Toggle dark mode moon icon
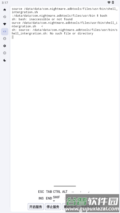120x213 pixels. point(5,60)
